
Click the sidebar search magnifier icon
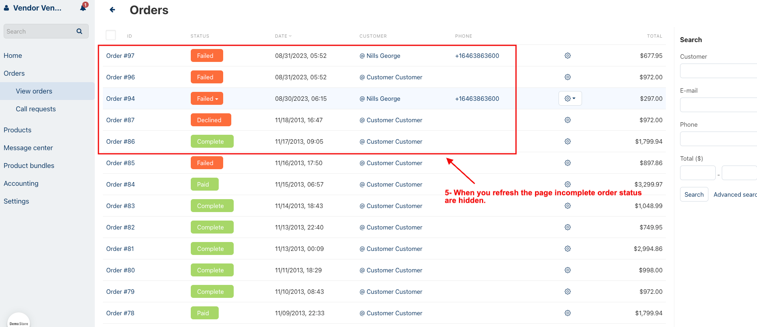(x=79, y=31)
